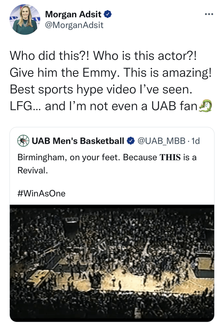The image size is (224, 330).
Task: Open Morgan Adsit's profile picture
Action: (x=25, y=19)
